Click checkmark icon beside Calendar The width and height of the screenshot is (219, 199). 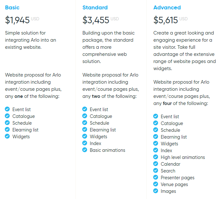coord(155,163)
